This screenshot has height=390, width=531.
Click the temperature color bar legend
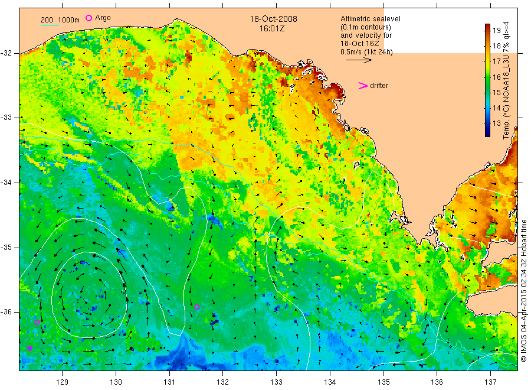[488, 80]
